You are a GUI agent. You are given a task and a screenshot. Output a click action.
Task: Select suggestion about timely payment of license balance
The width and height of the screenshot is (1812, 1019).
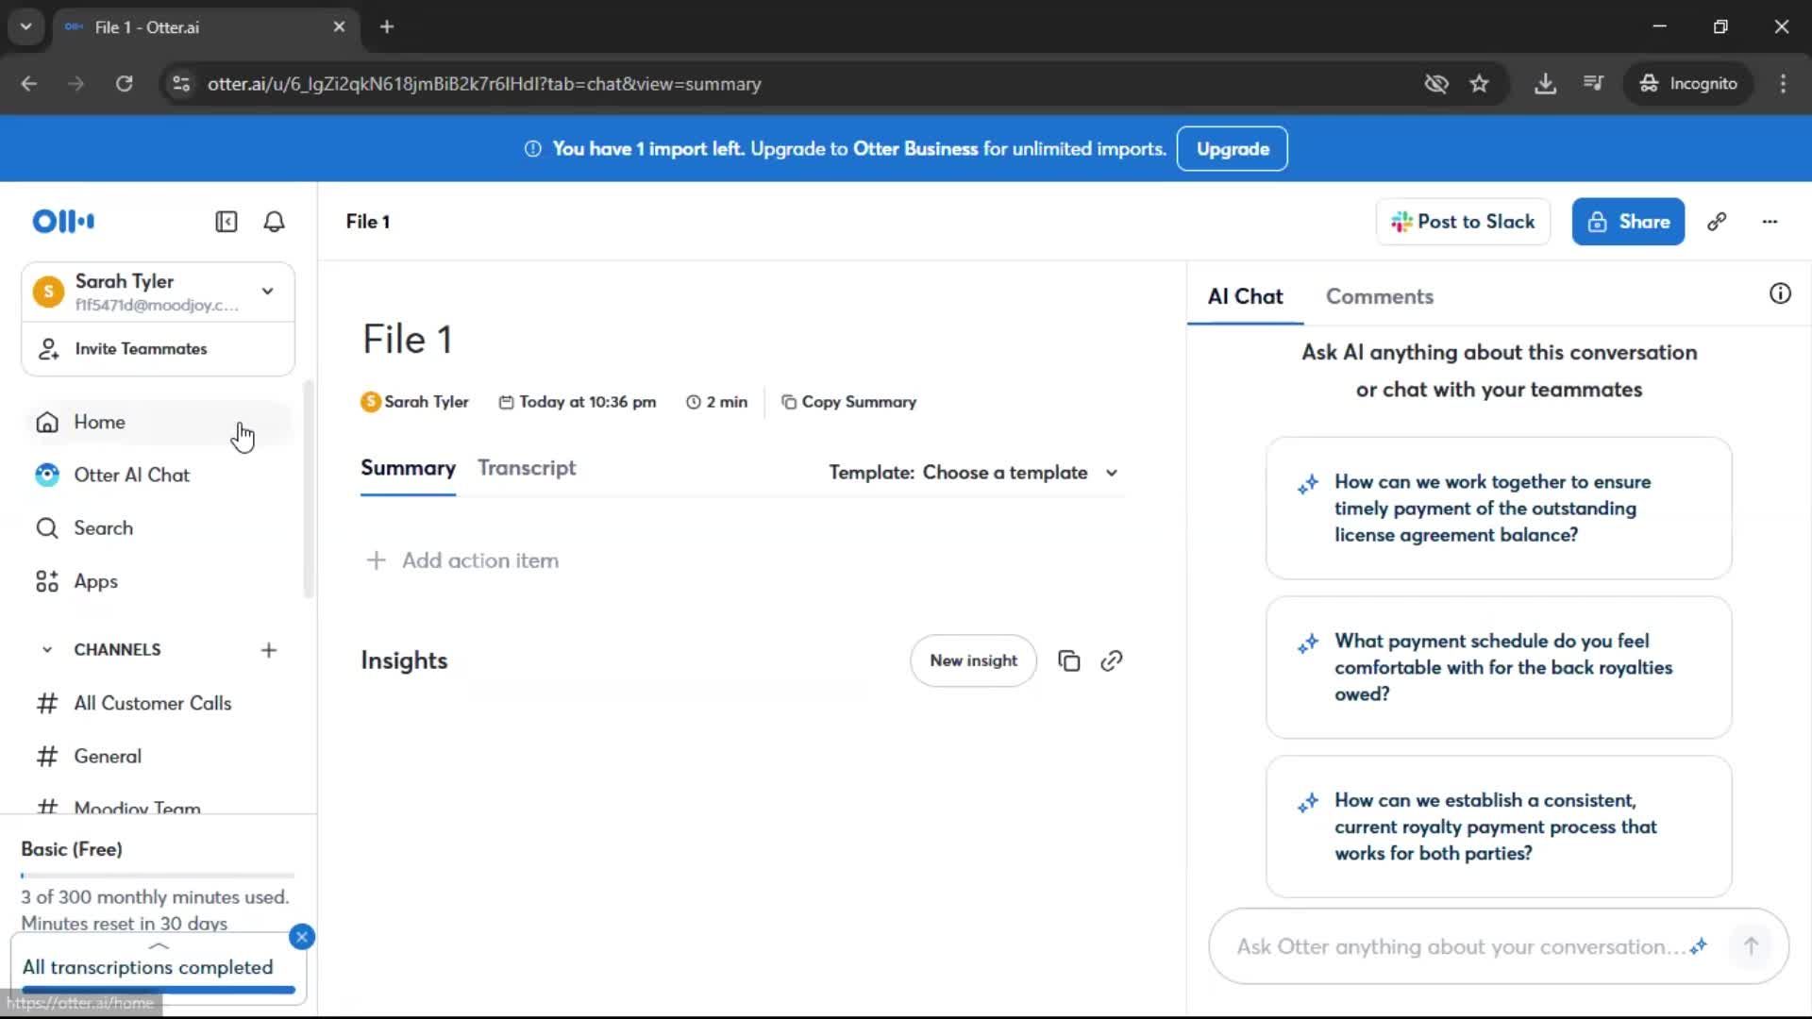[x=1499, y=509]
